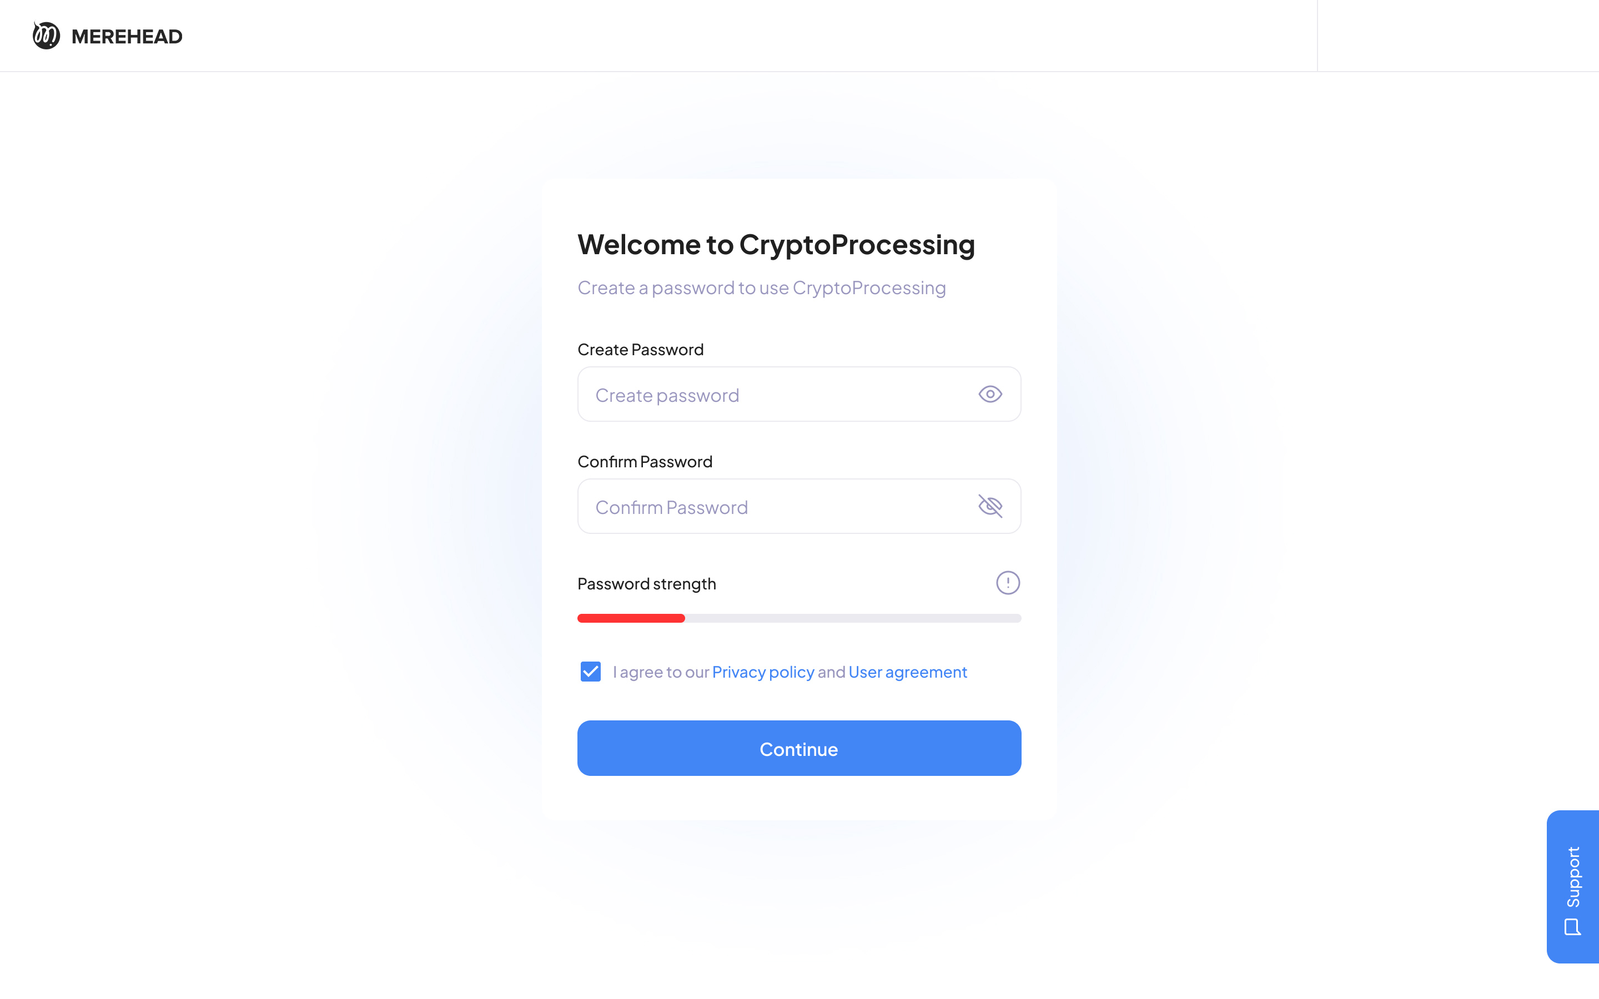
Task: Click the password strength info icon
Action: (1008, 583)
